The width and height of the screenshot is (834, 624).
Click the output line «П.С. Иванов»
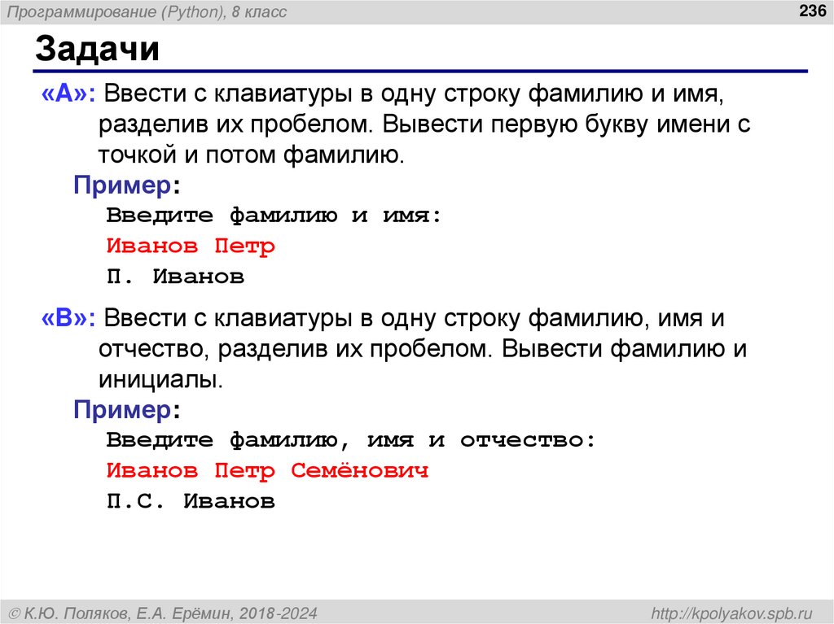(187, 501)
